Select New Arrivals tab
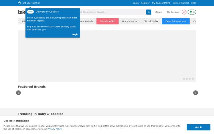Image resolution: width=214 pixels, height=134 pixels. coord(86,21)
